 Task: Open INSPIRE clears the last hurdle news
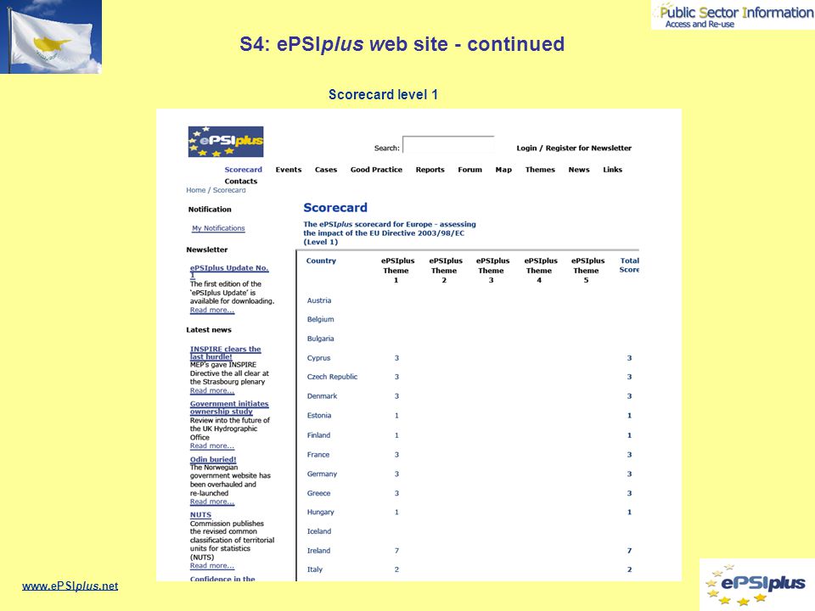(226, 353)
